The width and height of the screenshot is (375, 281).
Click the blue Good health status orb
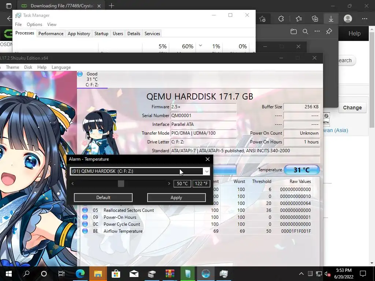coord(80,74)
